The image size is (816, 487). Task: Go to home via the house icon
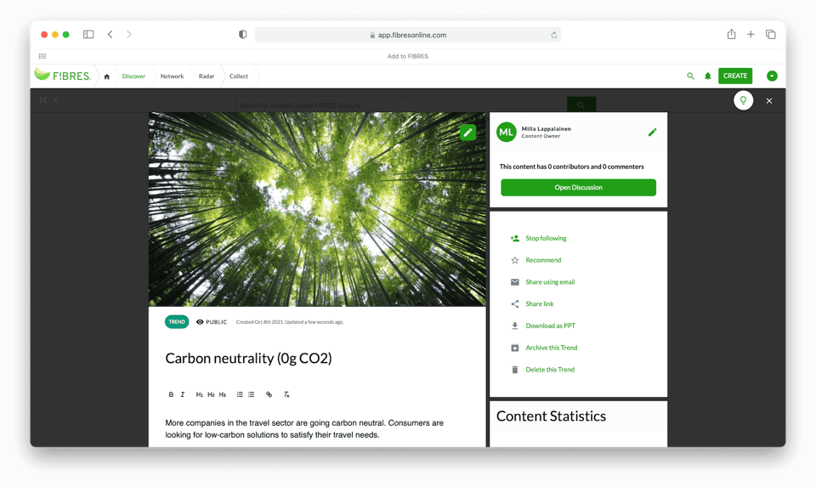click(x=106, y=76)
